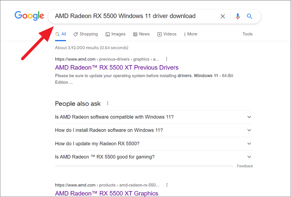Expand 'Is AMD Radeon RX 5500 good for gaming?'

pyautogui.click(x=154, y=157)
